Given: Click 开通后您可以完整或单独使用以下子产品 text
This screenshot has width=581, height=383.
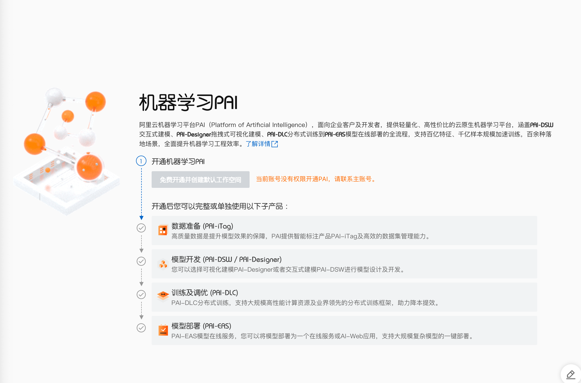Looking at the screenshot, I should click(220, 206).
